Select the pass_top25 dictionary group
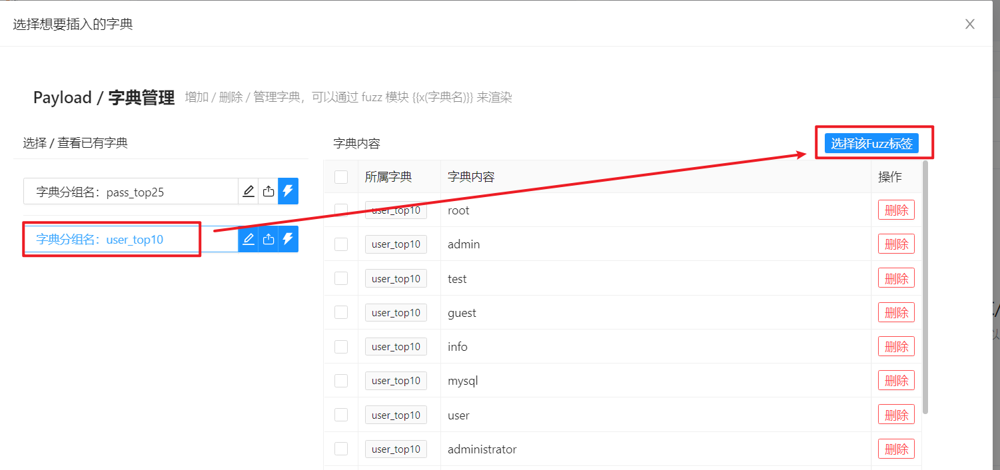This screenshot has width=1000, height=470. click(x=131, y=192)
